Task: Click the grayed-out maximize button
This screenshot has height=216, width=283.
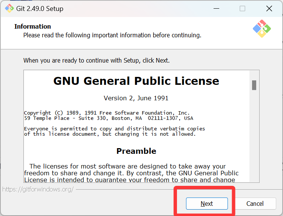Action: [242, 8]
